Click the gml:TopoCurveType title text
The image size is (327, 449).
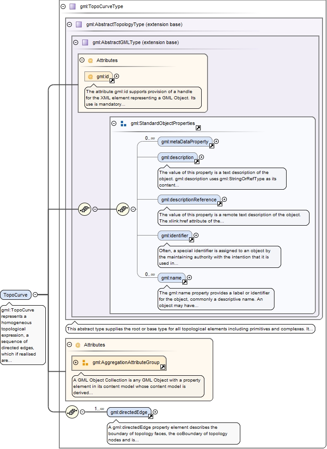pos(102,6)
